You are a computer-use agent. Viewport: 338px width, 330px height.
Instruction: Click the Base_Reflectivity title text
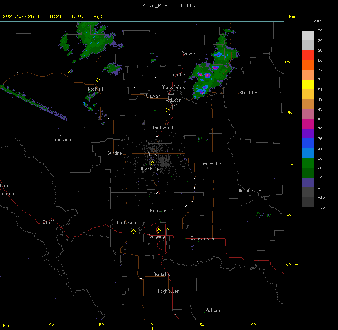click(x=169, y=6)
